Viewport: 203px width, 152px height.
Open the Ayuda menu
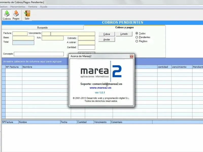point(43,7)
